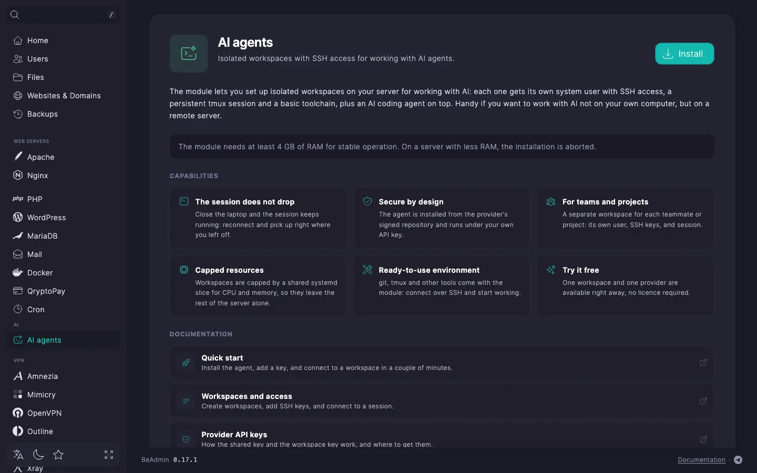Click the Mimicry squares icon
The width and height of the screenshot is (757, 473).
click(18, 394)
